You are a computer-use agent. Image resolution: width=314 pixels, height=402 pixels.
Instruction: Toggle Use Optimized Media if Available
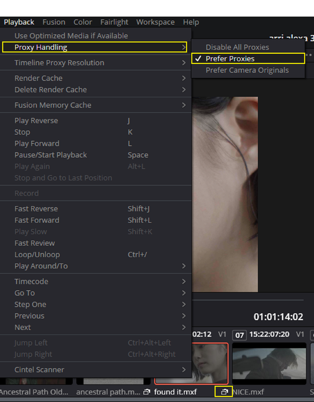(95, 36)
